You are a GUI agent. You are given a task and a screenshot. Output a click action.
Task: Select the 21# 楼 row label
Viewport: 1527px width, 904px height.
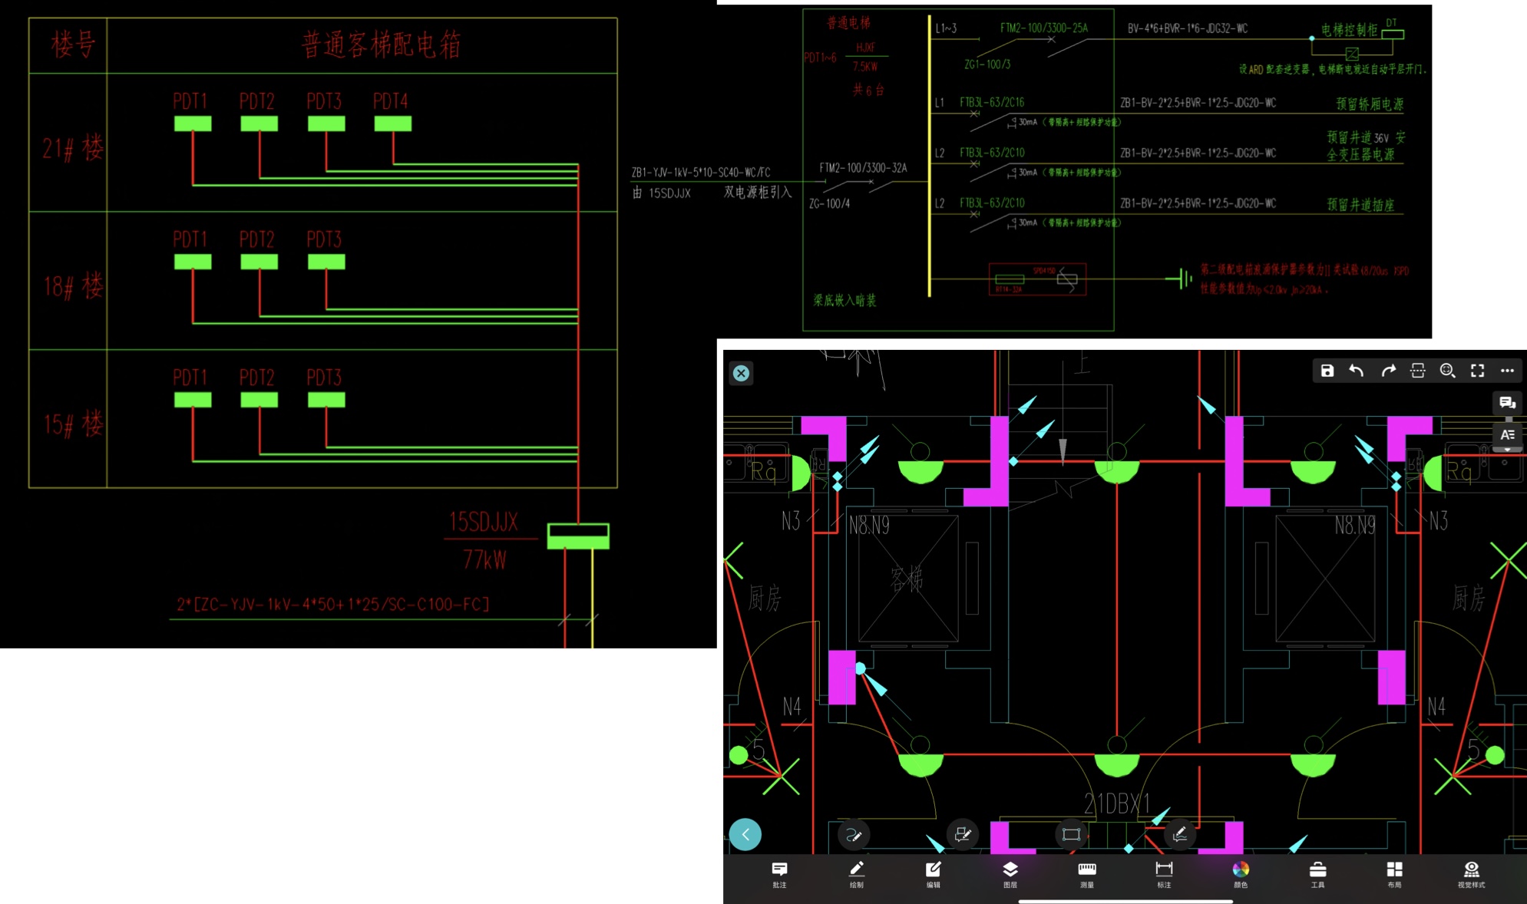[73, 147]
